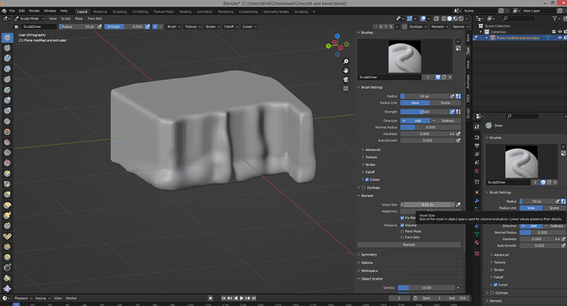Open the File menu
567x306 pixels.
click(12, 11)
